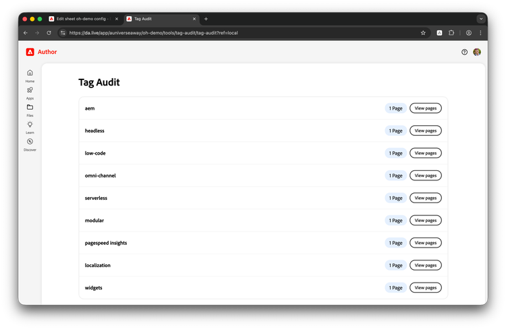Open Home in the left sidebar
506x329 pixels.
tap(30, 73)
